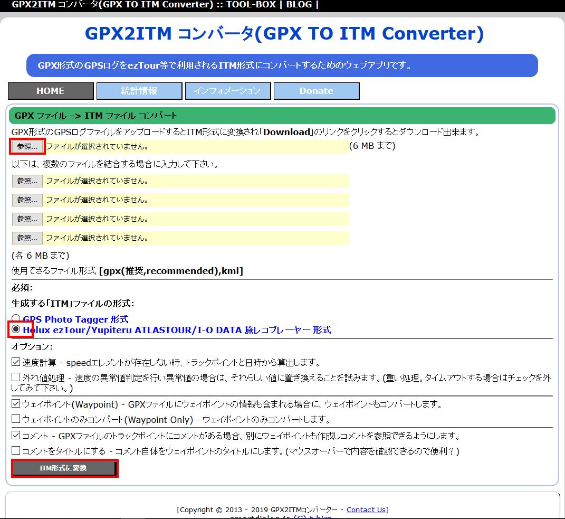Click the 以下は、複数のファイルを結合する場合 instruction text

[x=115, y=164]
